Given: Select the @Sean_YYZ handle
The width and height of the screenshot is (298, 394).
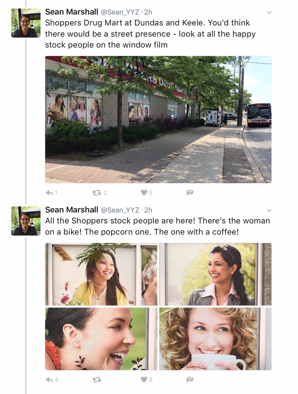Looking at the screenshot, I should [120, 12].
